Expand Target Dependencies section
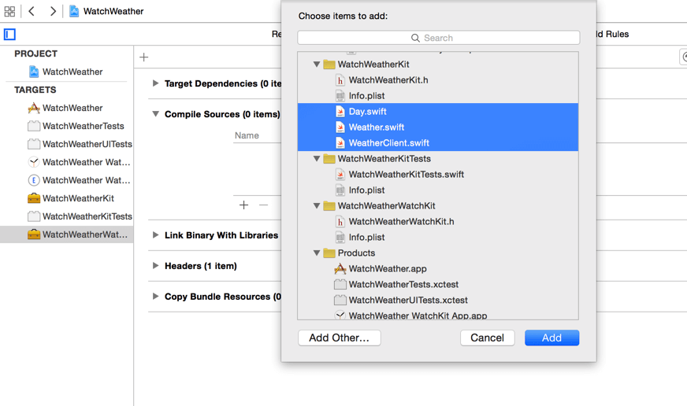The image size is (687, 406). [155, 83]
